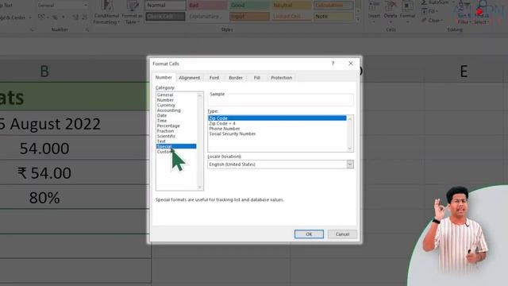This screenshot has height=286, width=508.
Task: Open Conditional Formatting in the ribbon
Action: [x=106, y=13]
